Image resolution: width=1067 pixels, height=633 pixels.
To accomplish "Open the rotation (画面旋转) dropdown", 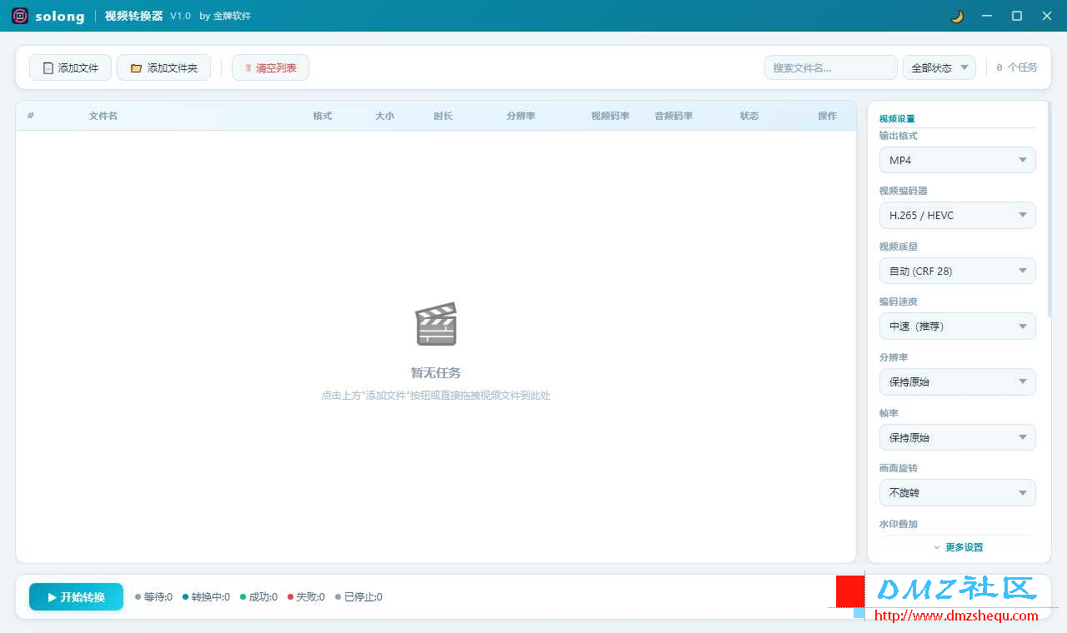I will click(x=957, y=492).
